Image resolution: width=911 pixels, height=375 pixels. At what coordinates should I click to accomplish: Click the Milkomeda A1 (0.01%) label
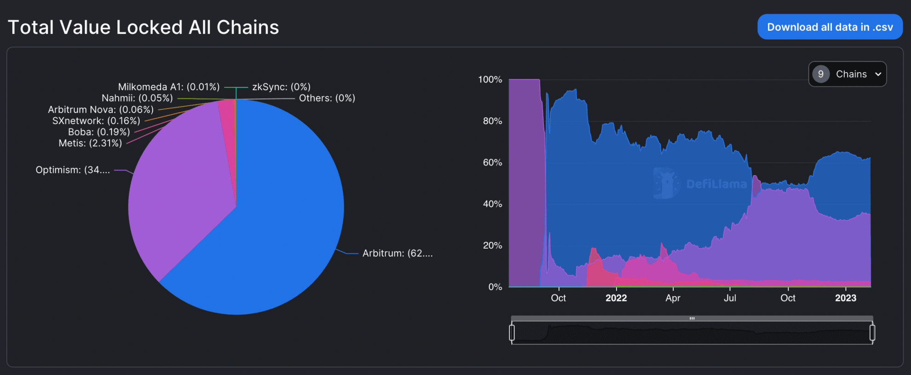click(x=168, y=87)
